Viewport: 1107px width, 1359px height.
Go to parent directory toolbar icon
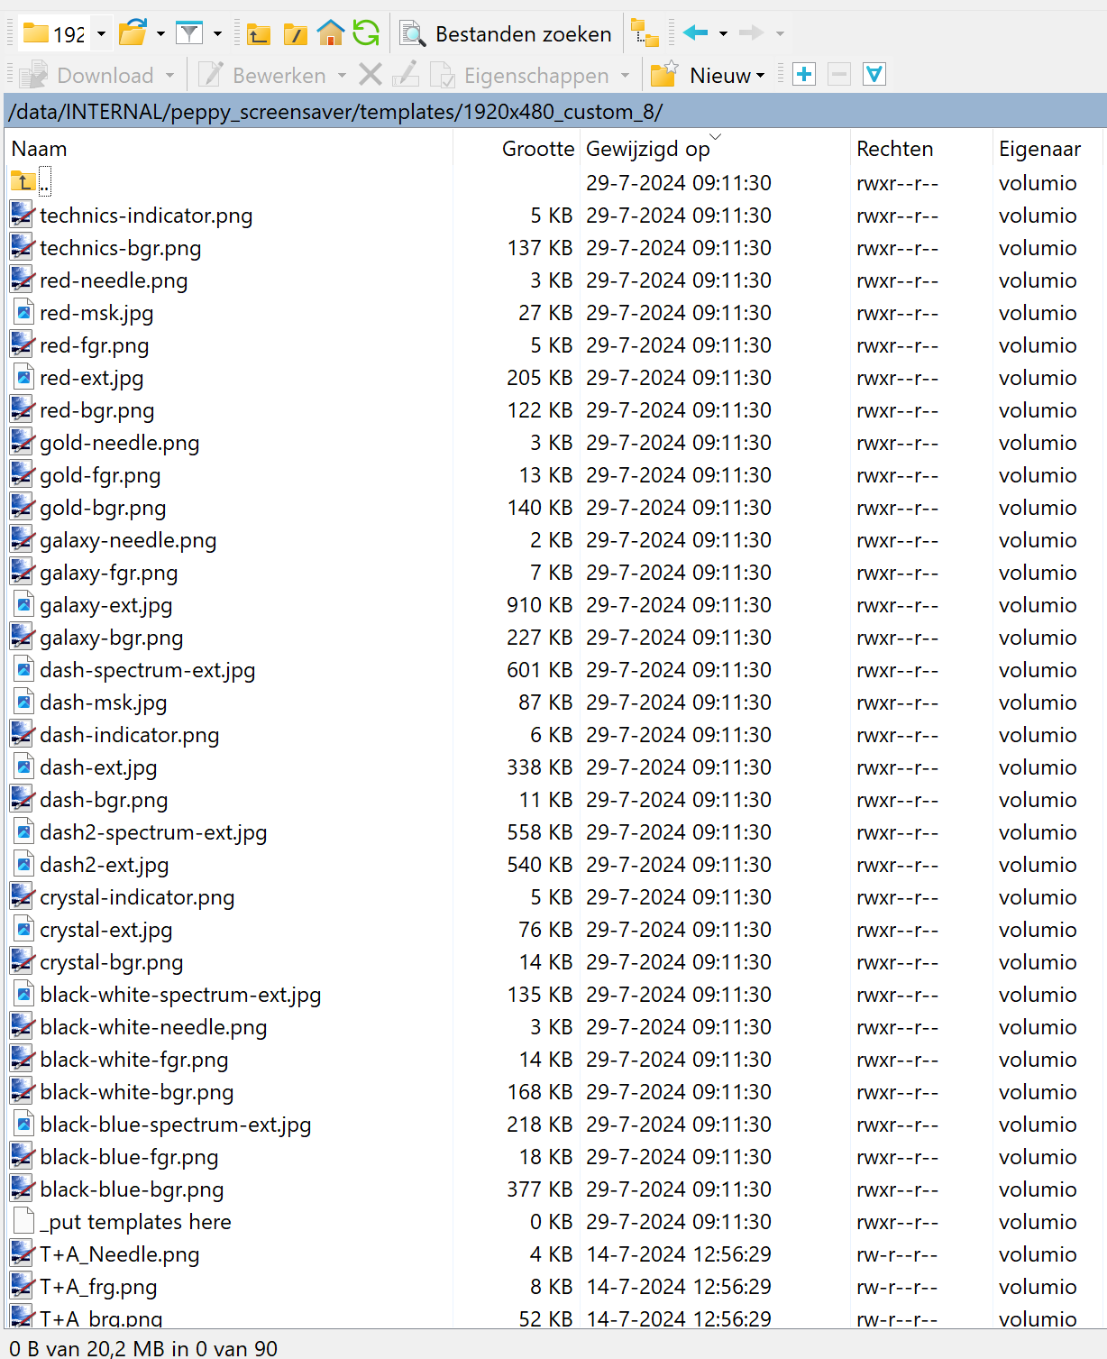(x=258, y=34)
